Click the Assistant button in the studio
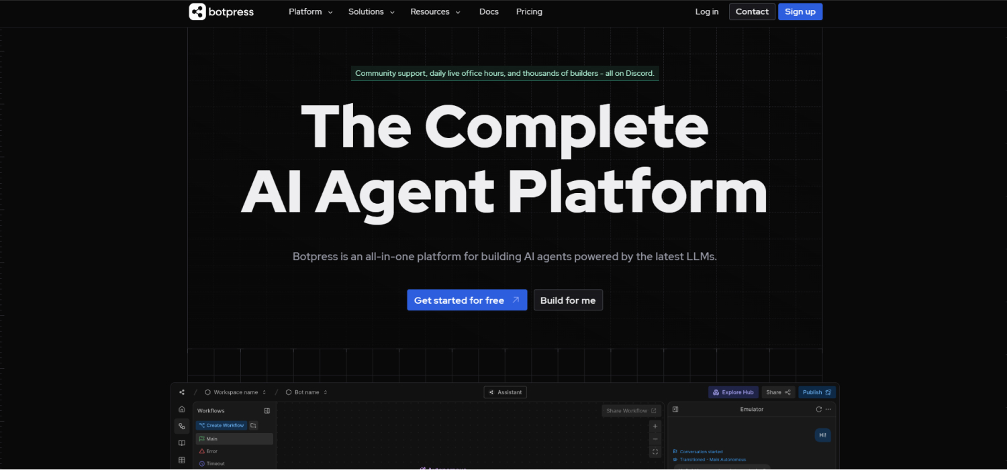 [x=506, y=392]
